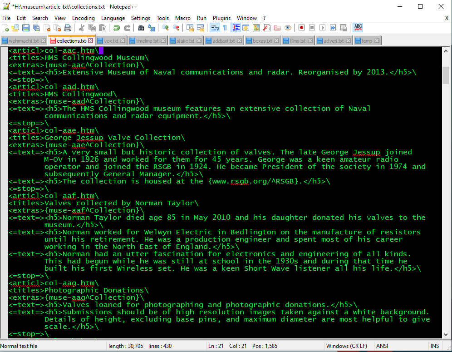Close the current document via toolbar
The height and width of the screenshot is (352, 452).
pyautogui.click(x=47, y=28)
